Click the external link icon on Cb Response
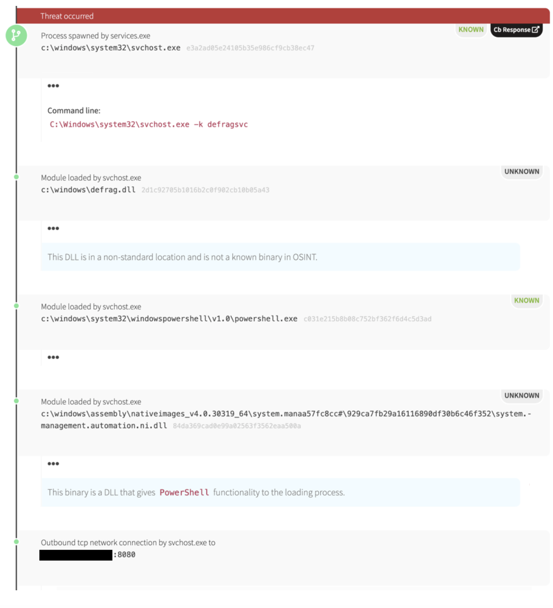 tap(535, 30)
